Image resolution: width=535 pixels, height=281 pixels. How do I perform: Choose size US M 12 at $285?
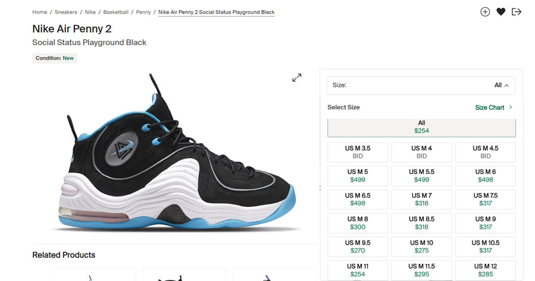pyautogui.click(x=486, y=270)
